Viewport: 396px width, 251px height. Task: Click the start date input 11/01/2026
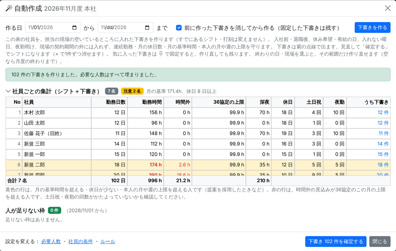click(53, 28)
